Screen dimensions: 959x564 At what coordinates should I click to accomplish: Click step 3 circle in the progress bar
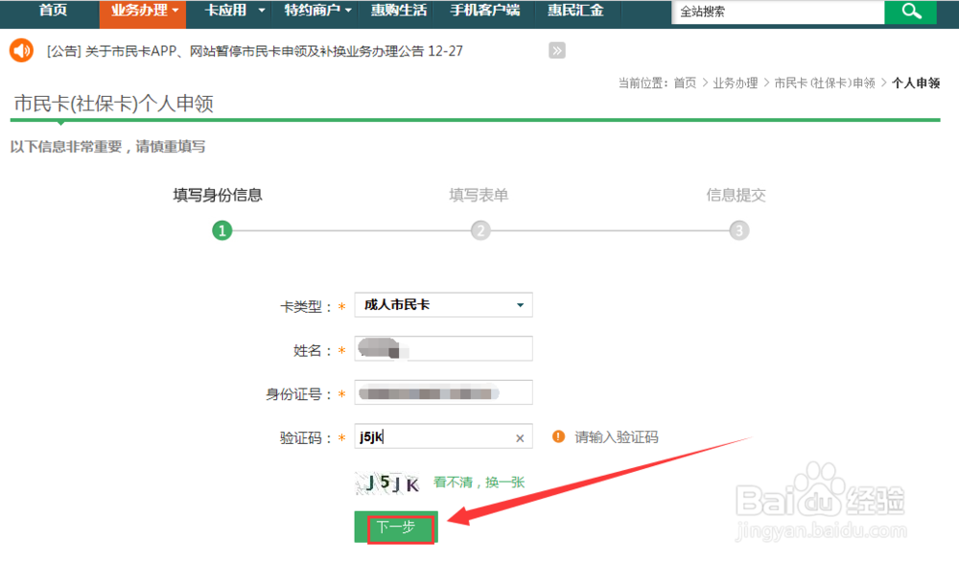point(738,230)
